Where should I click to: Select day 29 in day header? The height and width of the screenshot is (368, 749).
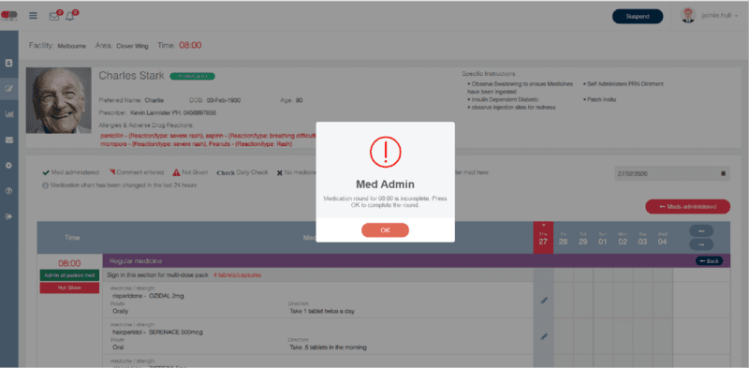(582, 239)
